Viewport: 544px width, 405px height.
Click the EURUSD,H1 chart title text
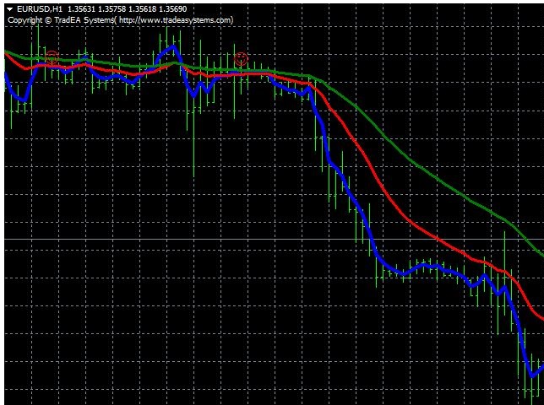(x=39, y=9)
